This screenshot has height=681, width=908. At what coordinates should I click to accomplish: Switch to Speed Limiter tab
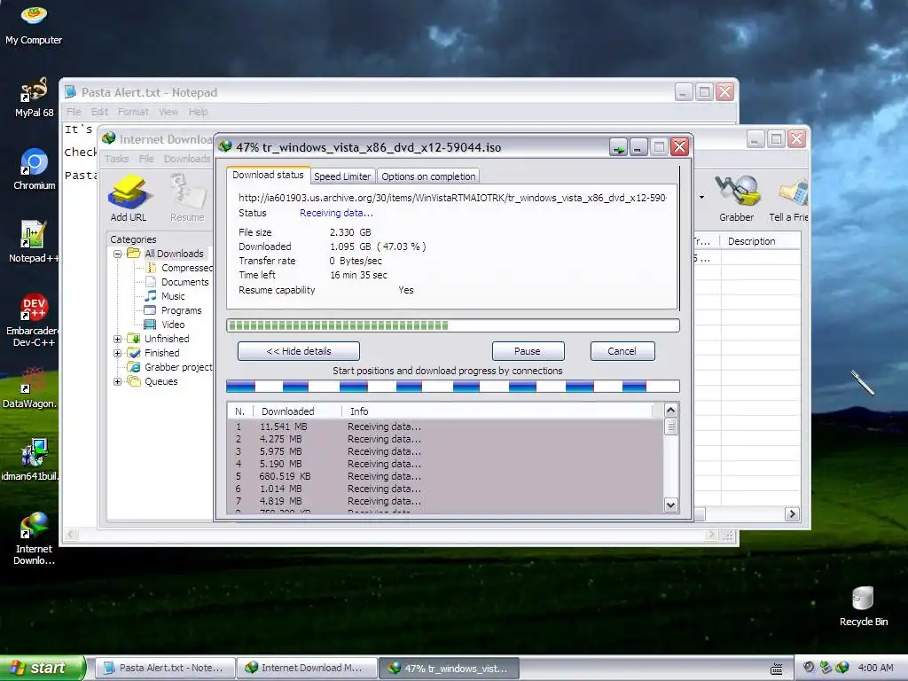pyautogui.click(x=342, y=176)
